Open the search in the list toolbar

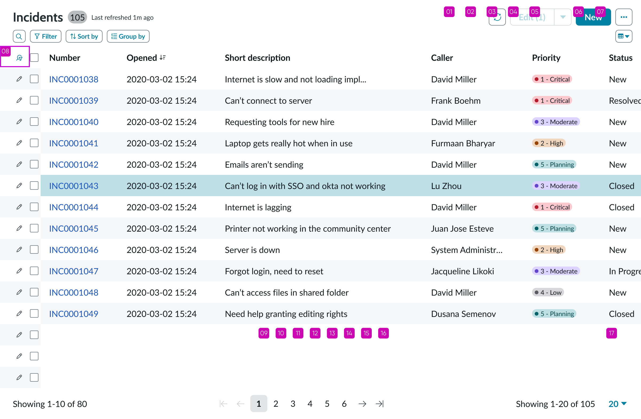19,36
